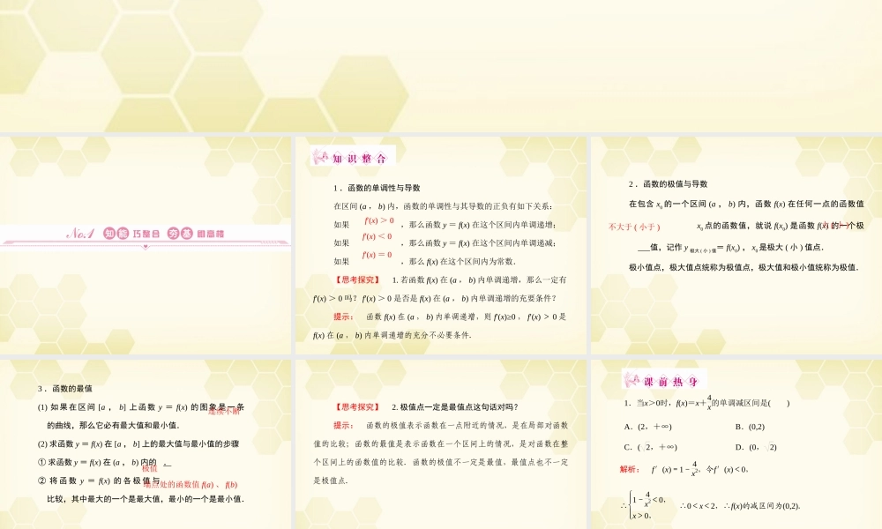This screenshot has width=882, height=529.
Task: Select heading "3．函数的最值"
Action: pyautogui.click(x=65, y=389)
